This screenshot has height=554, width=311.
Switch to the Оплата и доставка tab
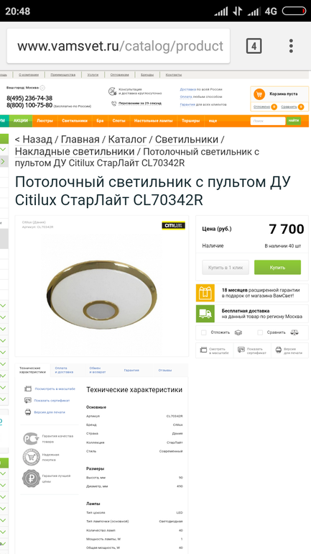coord(64,370)
